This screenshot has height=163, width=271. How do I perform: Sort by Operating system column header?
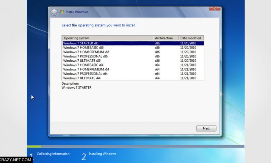tap(107, 38)
